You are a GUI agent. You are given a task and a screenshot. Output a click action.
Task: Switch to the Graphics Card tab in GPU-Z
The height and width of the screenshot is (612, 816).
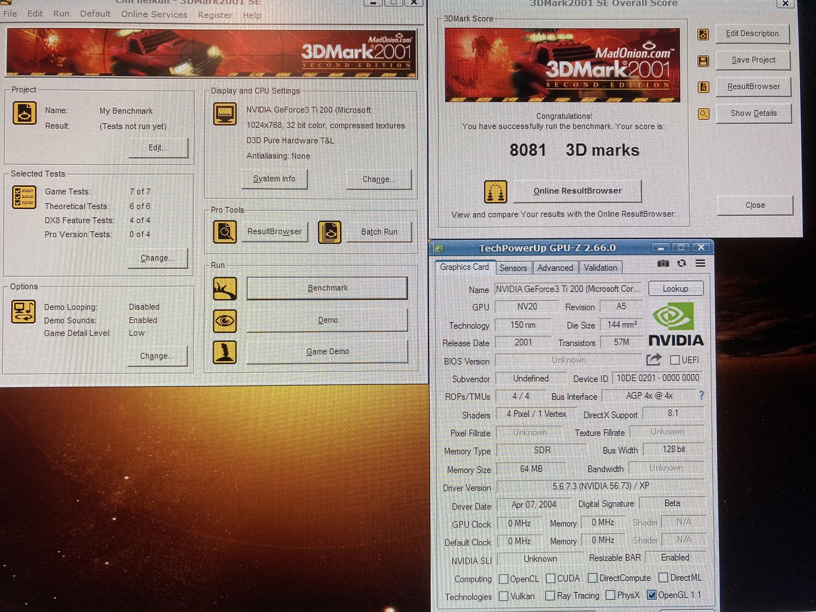pos(464,267)
